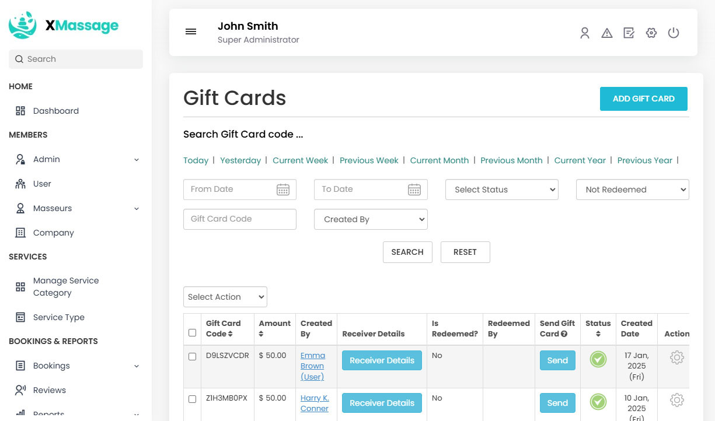The height and width of the screenshot is (421, 715).
Task: Expand the Created By dropdown
Action: point(371,219)
